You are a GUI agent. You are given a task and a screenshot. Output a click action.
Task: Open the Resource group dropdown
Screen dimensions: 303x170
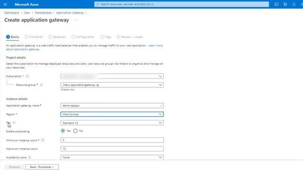click(x=112, y=85)
